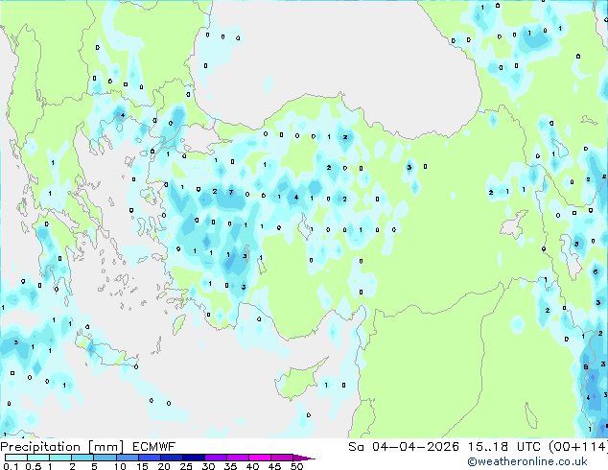Click the '15..18 UTC' time range
This screenshot has height=470, width=608.
pos(504,447)
